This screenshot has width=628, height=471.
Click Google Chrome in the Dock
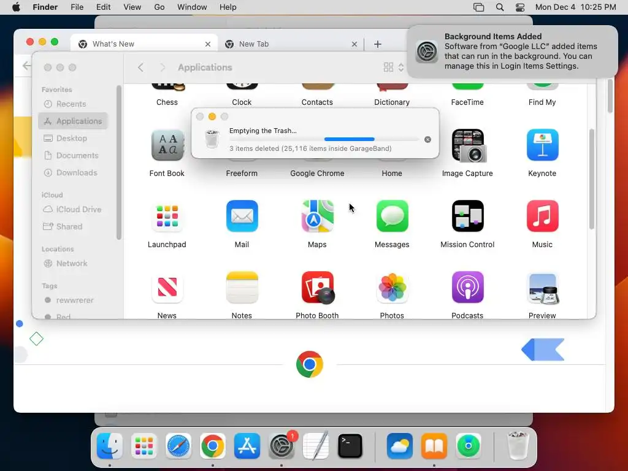pos(213,446)
